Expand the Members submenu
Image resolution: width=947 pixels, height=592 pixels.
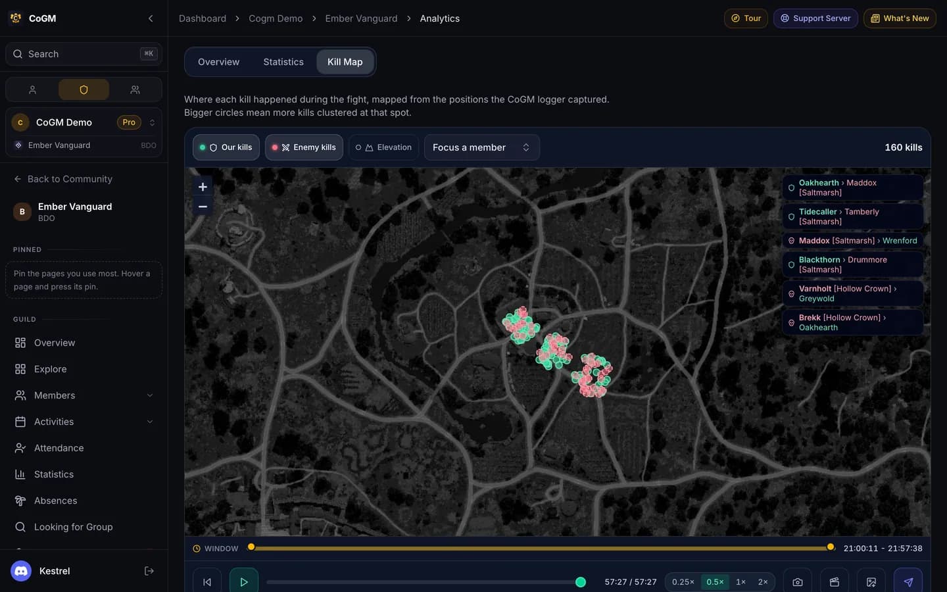pyautogui.click(x=150, y=395)
